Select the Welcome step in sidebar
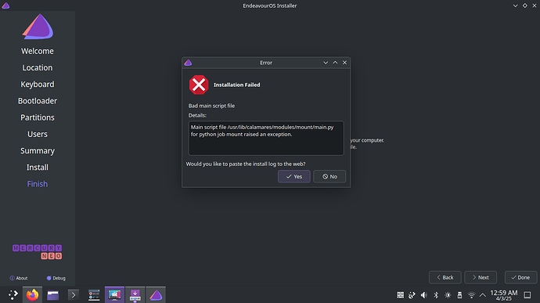The image size is (540, 303). click(38, 51)
